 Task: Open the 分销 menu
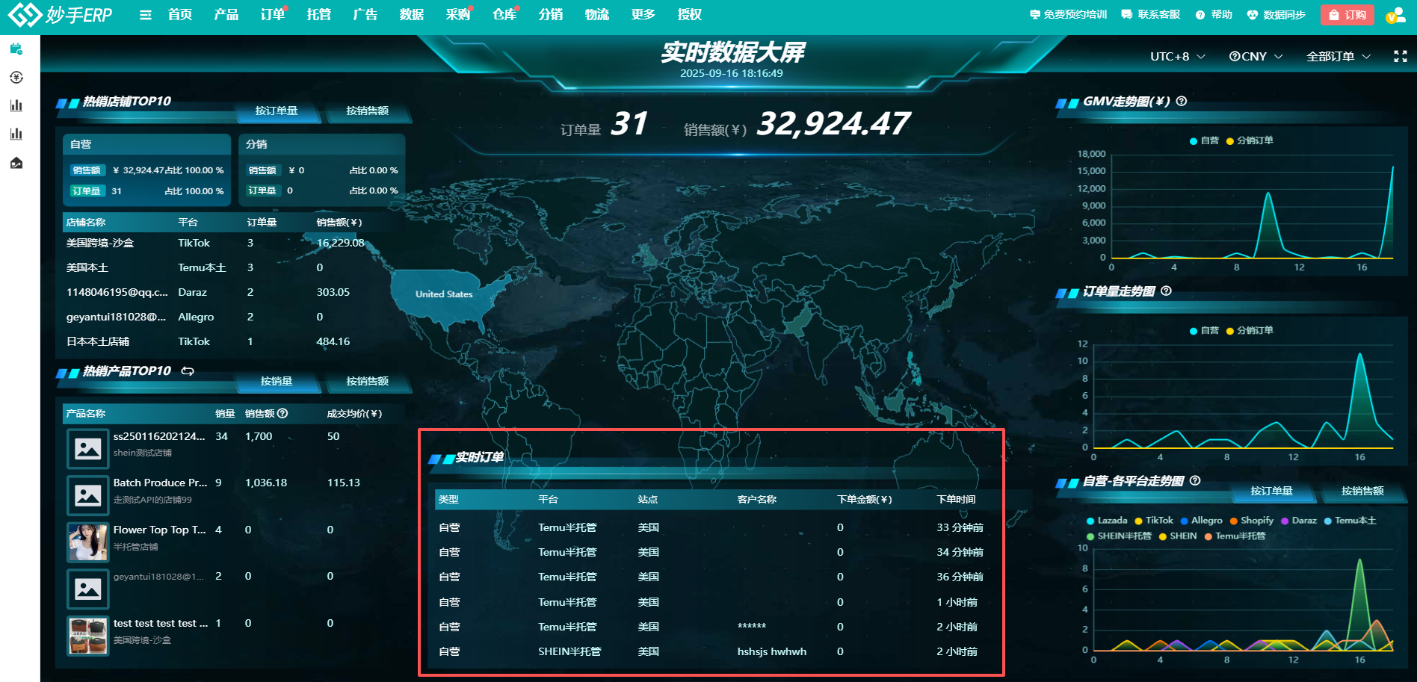coord(551,15)
